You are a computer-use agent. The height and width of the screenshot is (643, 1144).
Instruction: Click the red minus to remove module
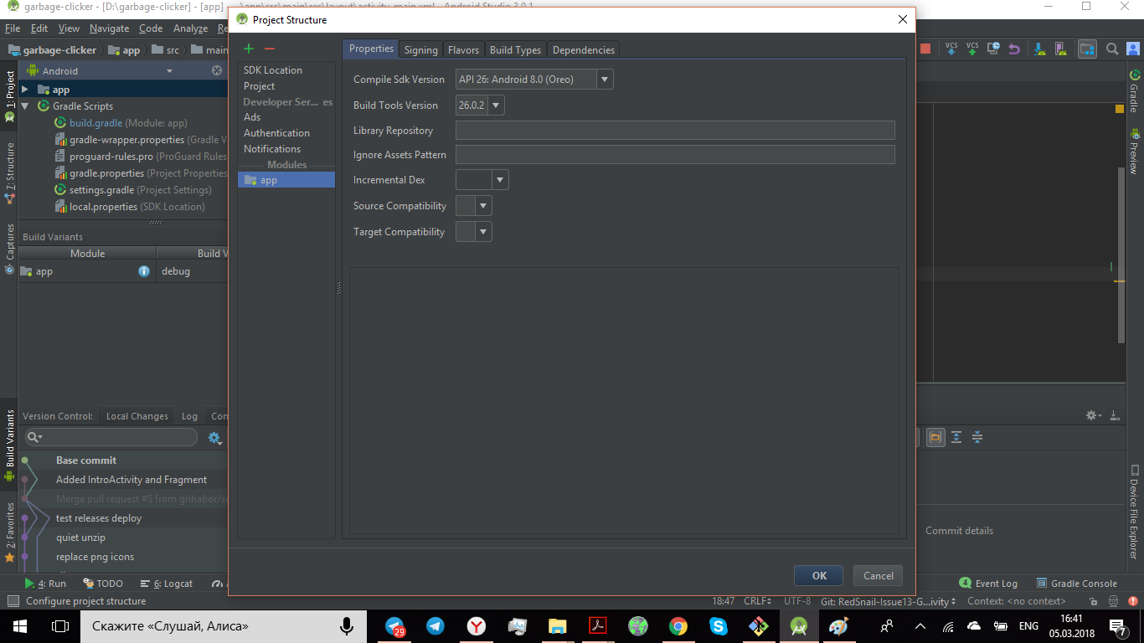point(270,49)
